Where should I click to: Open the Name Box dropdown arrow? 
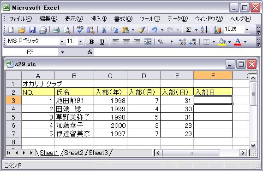62,52
